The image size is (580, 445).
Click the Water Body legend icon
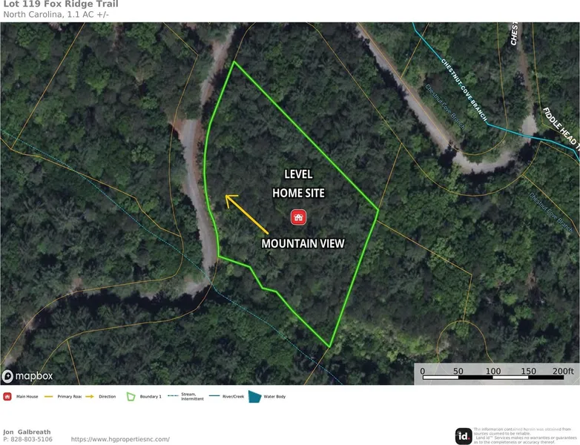(x=254, y=397)
